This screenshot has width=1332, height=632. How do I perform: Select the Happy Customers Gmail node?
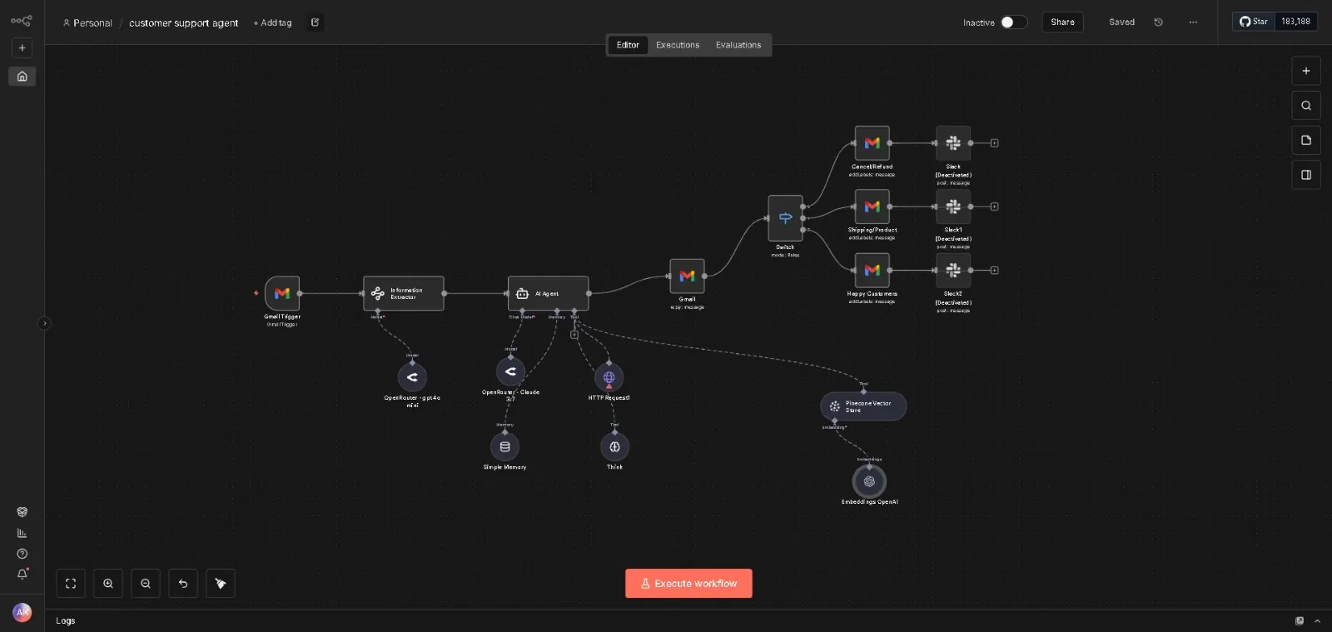[x=872, y=270]
